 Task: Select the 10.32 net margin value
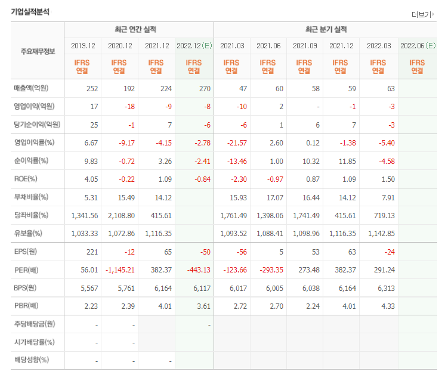tap(311, 162)
